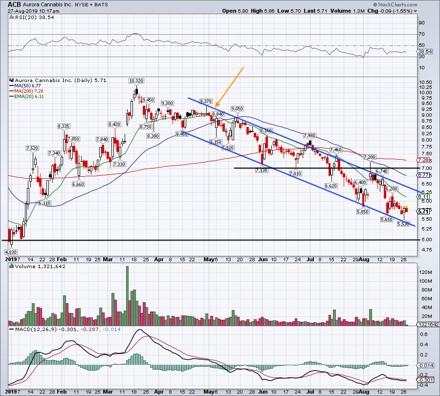Click the bar icon before Volume 1,321,642 label

11,266
